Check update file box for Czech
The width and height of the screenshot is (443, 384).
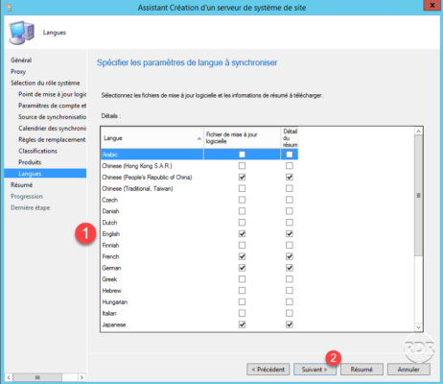[242, 200]
